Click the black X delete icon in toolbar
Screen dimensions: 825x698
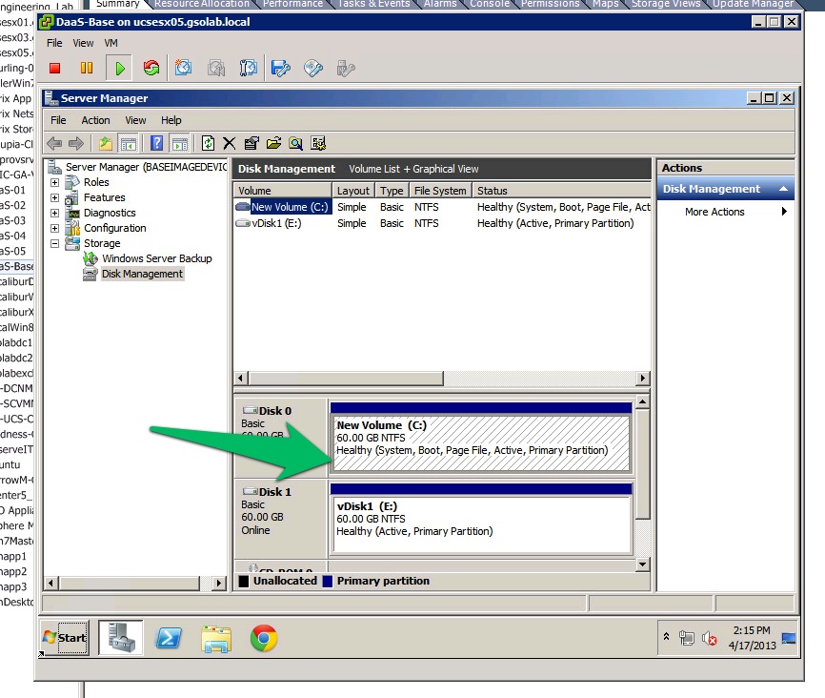pos(229,143)
